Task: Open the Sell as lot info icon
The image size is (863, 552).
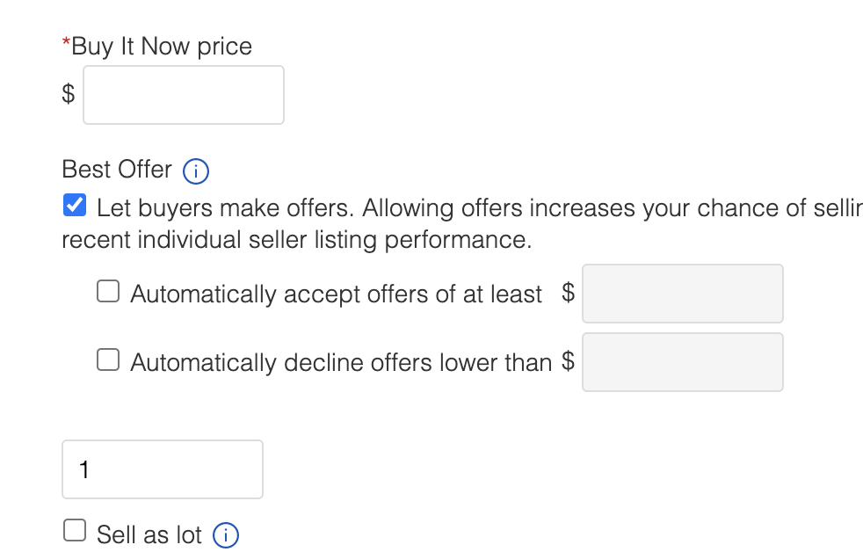Action: click(226, 535)
